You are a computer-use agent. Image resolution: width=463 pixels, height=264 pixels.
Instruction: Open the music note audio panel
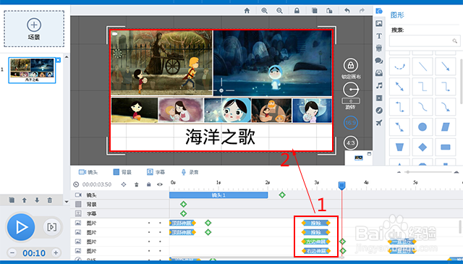coord(379,85)
